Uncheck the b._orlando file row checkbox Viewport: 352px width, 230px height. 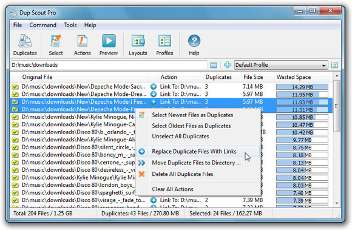(x=15, y=132)
